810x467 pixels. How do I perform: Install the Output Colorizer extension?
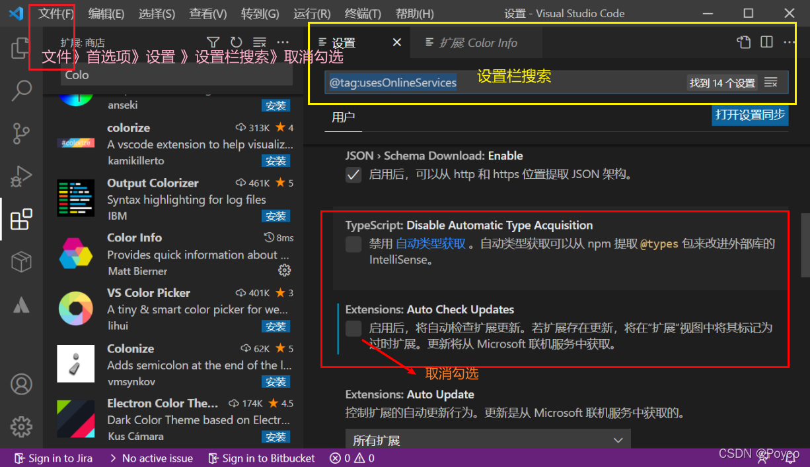click(276, 216)
